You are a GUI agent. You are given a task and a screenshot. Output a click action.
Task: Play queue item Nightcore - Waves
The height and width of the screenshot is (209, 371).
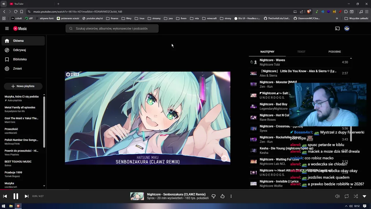coord(300,62)
